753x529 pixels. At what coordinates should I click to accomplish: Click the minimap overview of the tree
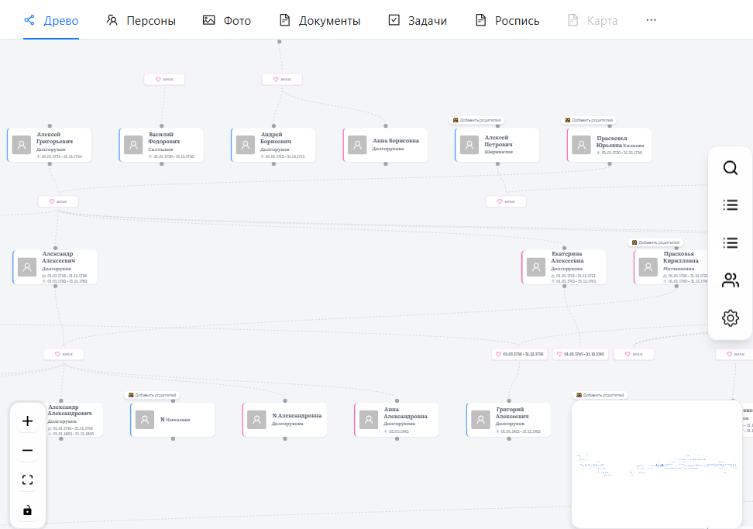pos(656,463)
